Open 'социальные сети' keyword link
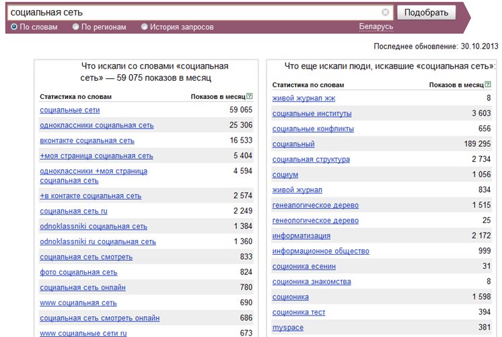This screenshot has height=337, width=502. [x=70, y=110]
